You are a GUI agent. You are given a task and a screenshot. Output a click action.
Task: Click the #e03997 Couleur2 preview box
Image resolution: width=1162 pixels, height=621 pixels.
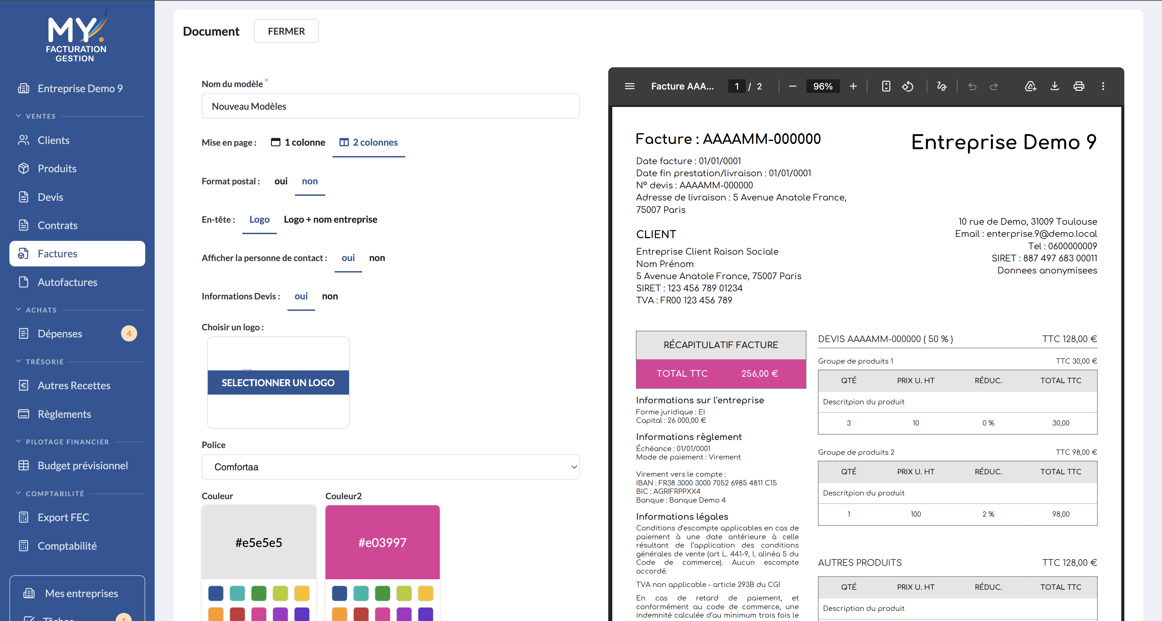[x=382, y=542]
